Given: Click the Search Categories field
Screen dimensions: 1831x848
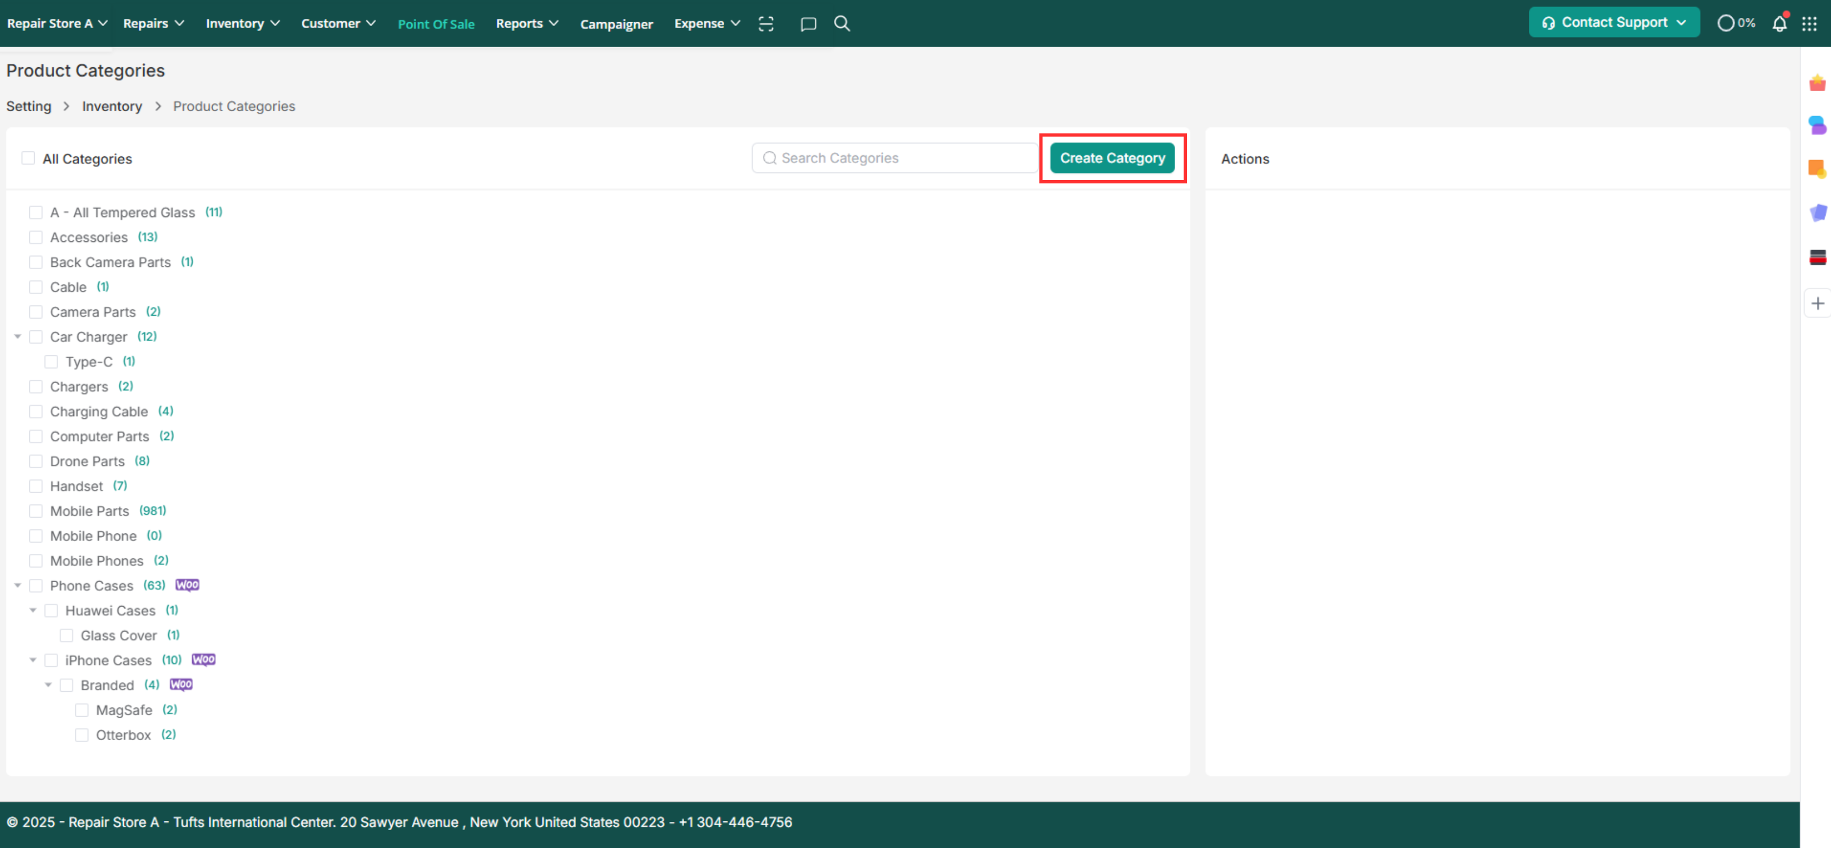Looking at the screenshot, I should pos(894,158).
